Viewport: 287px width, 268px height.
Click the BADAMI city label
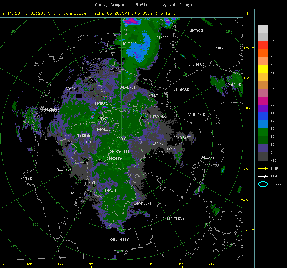click(126, 105)
